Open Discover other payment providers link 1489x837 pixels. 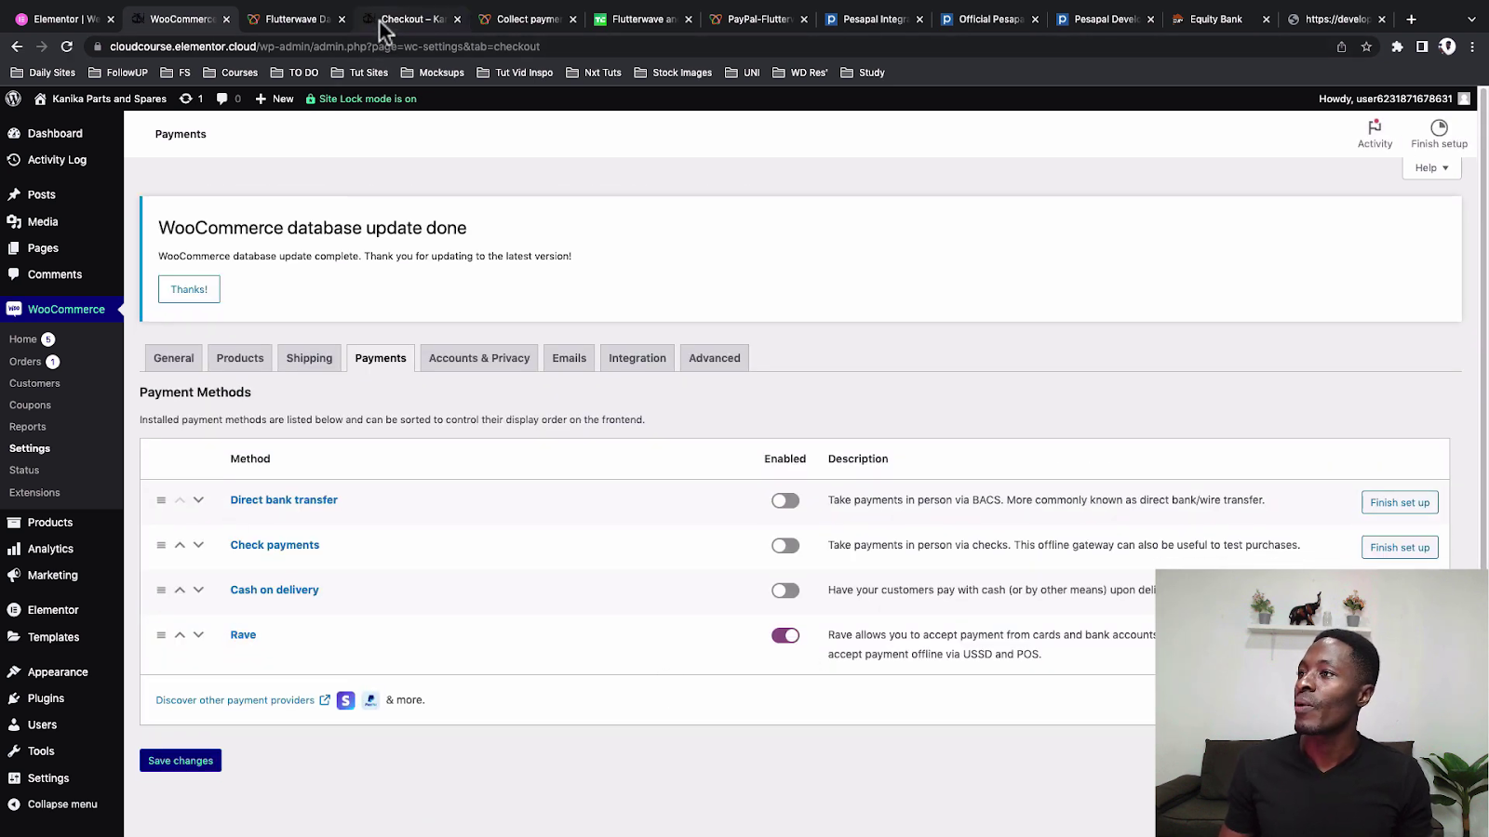pyautogui.click(x=243, y=700)
